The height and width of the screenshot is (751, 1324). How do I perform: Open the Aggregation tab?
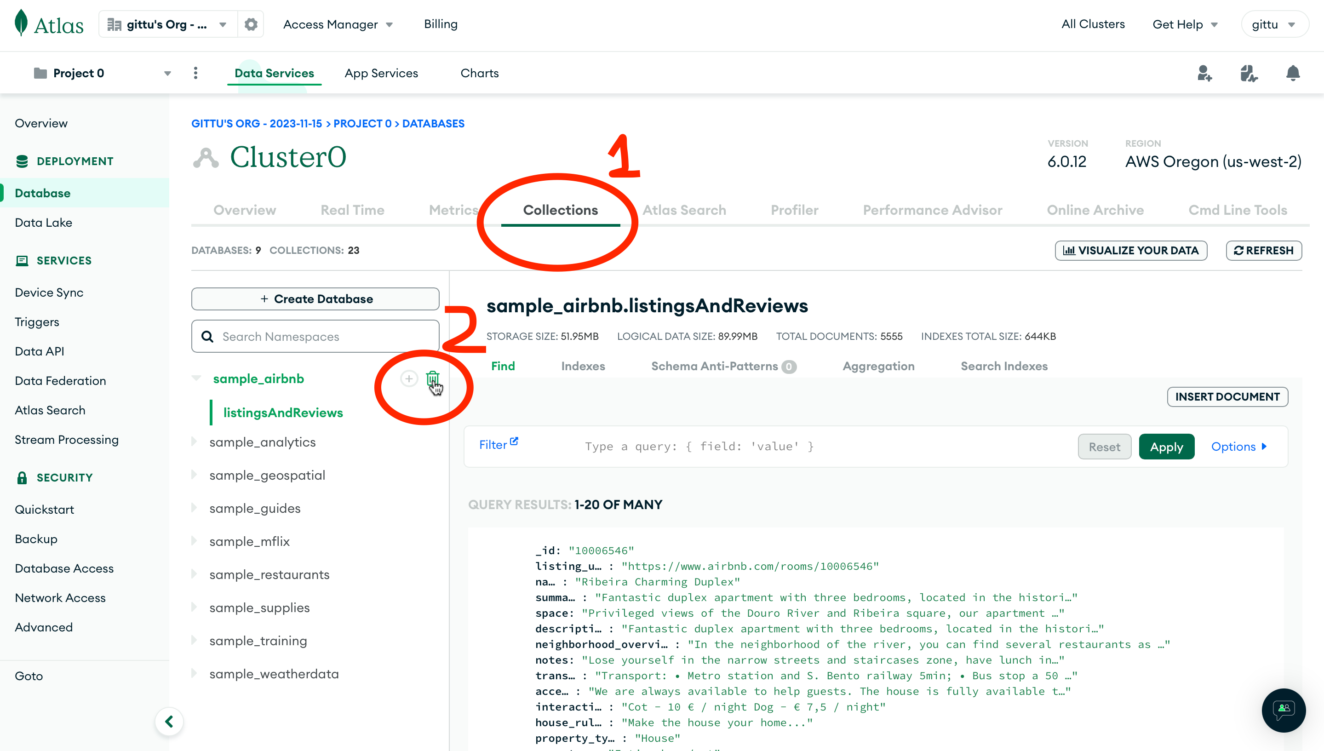878,366
